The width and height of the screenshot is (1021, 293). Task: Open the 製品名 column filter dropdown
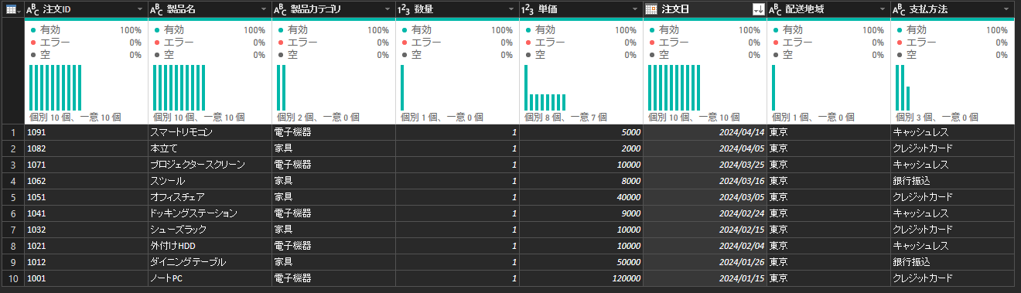click(264, 9)
